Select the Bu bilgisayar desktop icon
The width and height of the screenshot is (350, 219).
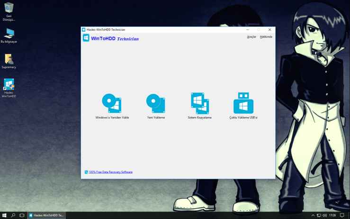(9, 36)
